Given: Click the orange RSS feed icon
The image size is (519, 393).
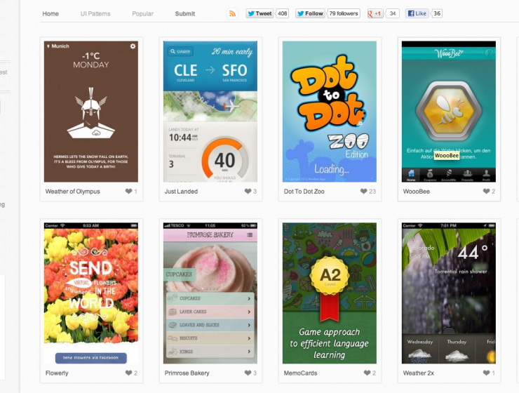Looking at the screenshot, I should coord(232,13).
